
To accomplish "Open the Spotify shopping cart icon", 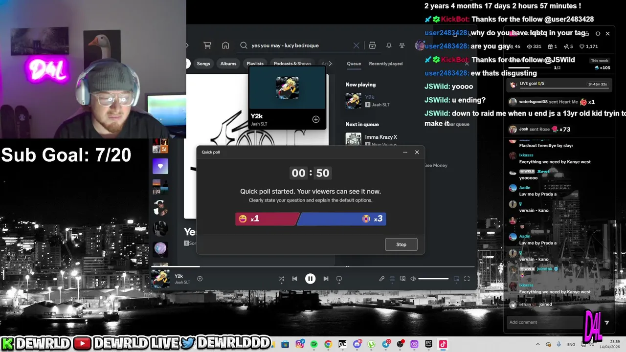I will tap(207, 45).
